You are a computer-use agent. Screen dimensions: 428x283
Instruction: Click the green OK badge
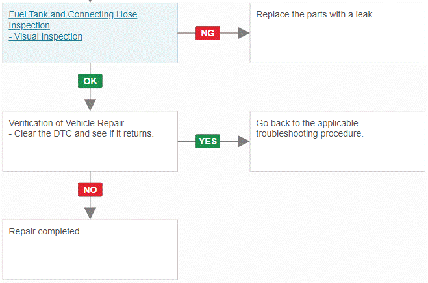90,81
